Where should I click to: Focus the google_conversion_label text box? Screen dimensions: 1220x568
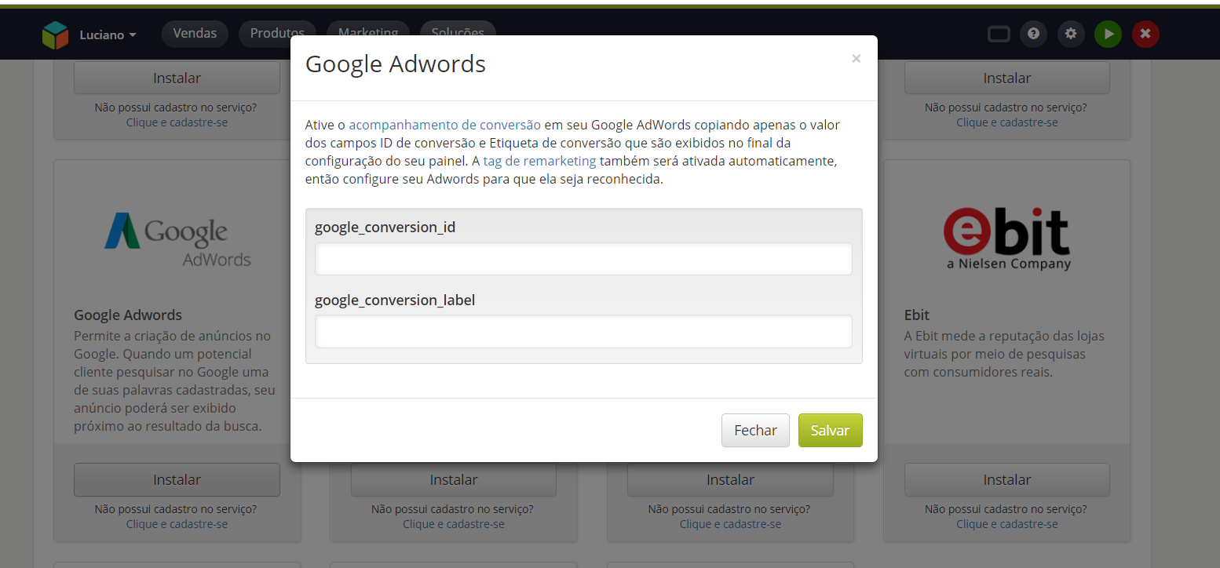pos(583,332)
